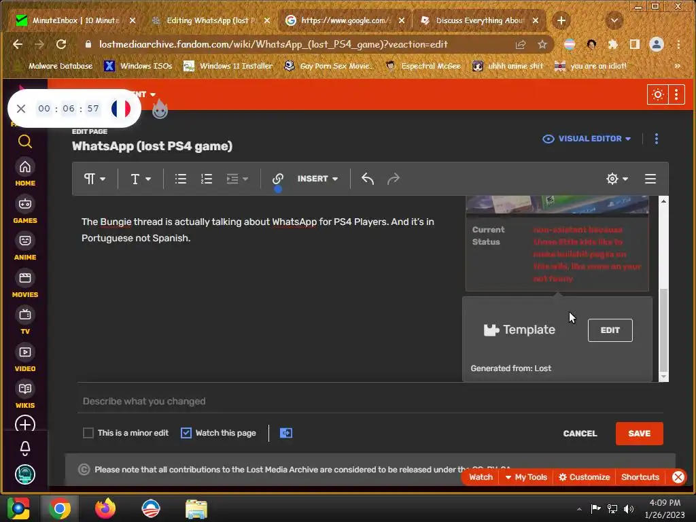Redo the edit
Viewport: 696px width, 522px height.
click(394, 179)
